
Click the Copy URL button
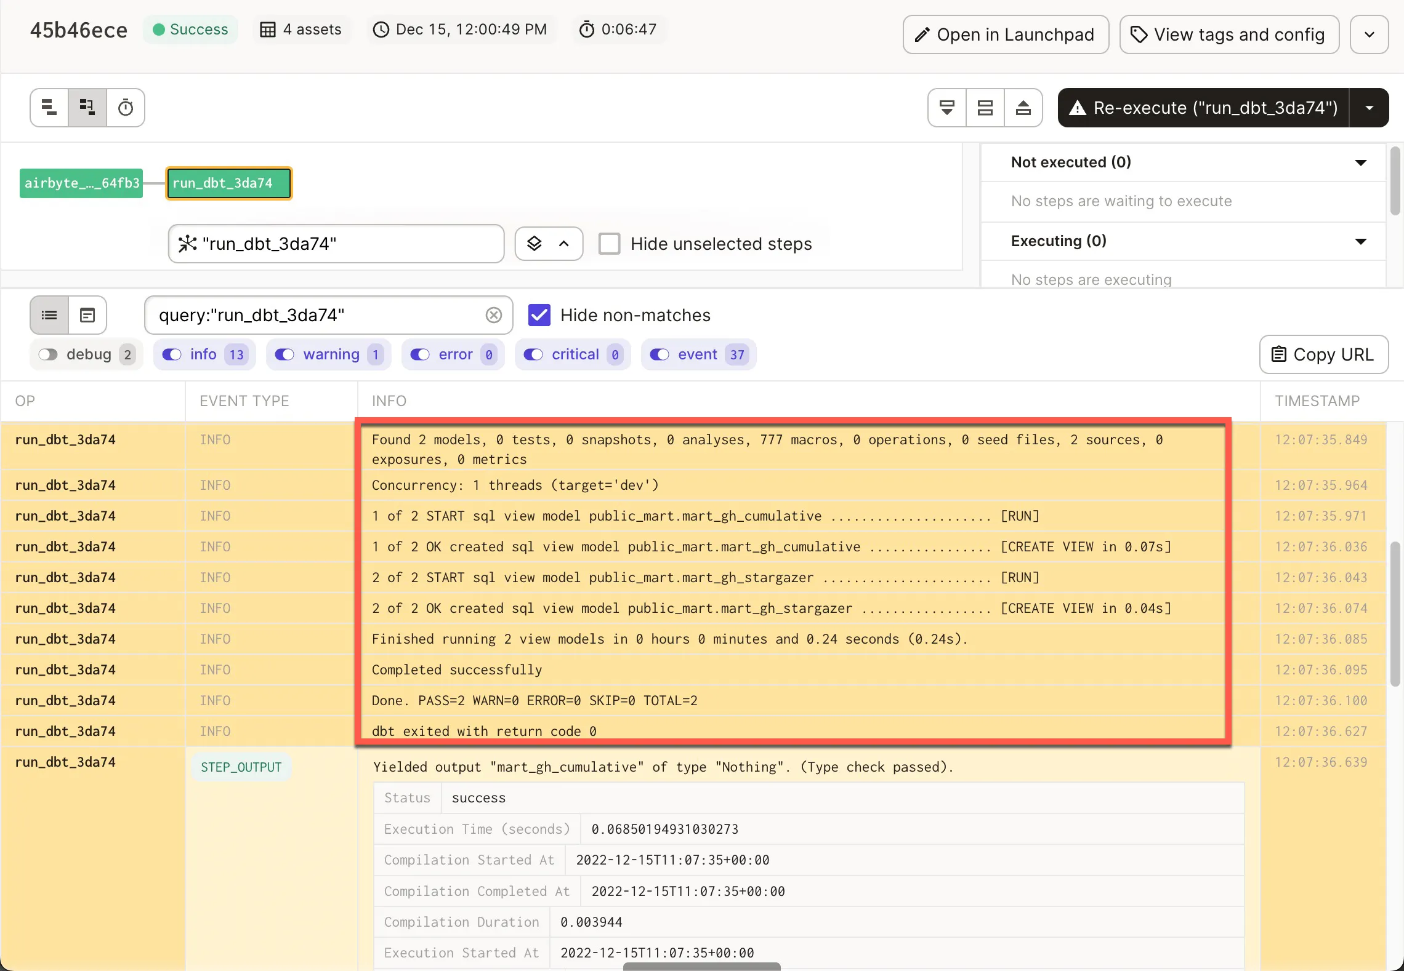coord(1323,354)
